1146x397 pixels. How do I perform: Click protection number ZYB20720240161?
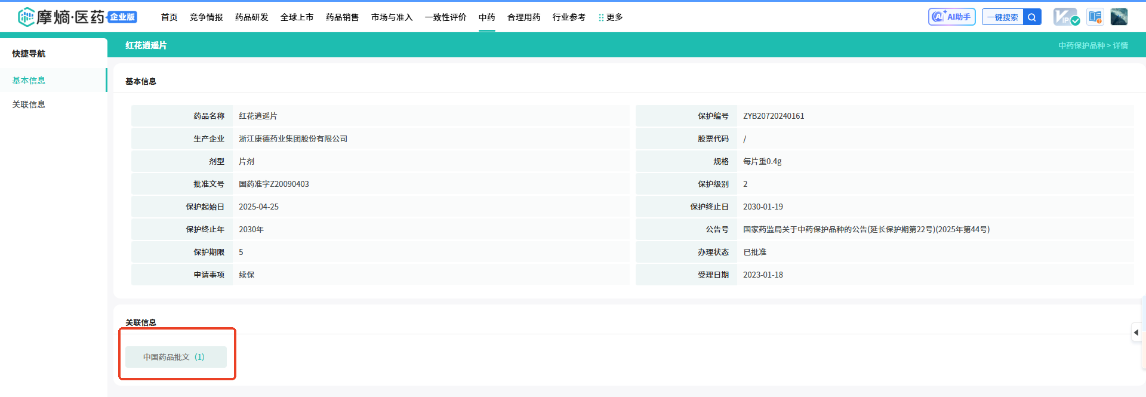774,116
